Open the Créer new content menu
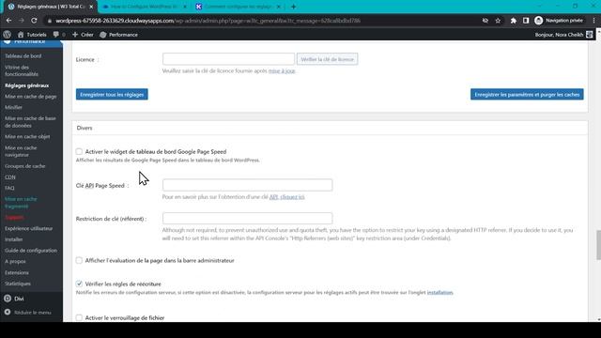The width and height of the screenshot is (601, 338). tap(83, 35)
